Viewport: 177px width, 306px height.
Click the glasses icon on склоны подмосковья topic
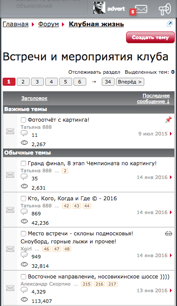point(169,234)
